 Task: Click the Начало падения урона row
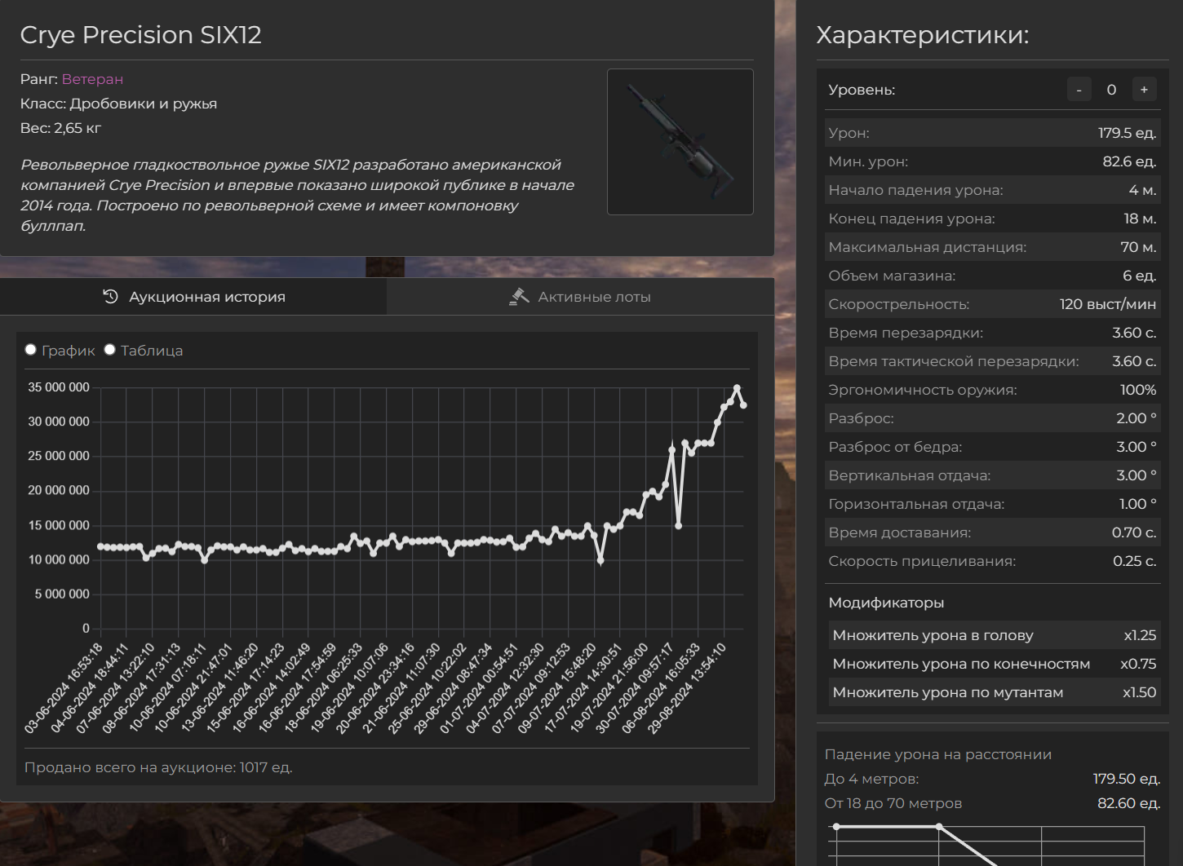pyautogui.click(x=992, y=190)
